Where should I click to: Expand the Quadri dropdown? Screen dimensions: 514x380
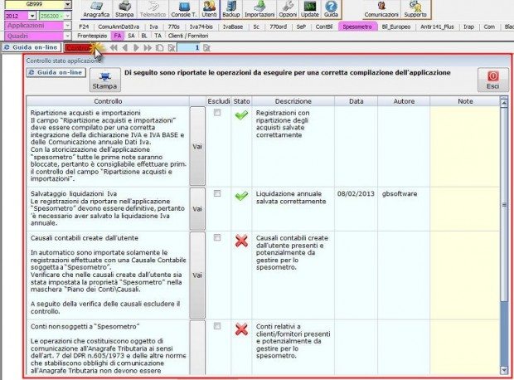point(67,36)
